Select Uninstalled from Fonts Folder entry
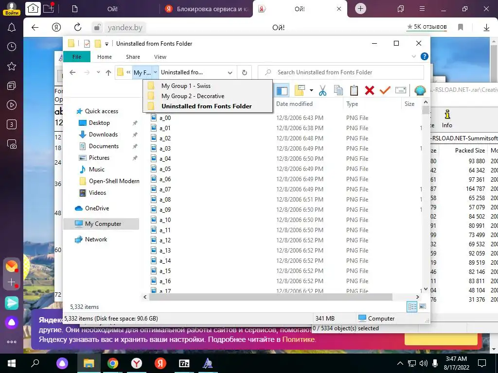The height and width of the screenshot is (373, 498). point(207,106)
